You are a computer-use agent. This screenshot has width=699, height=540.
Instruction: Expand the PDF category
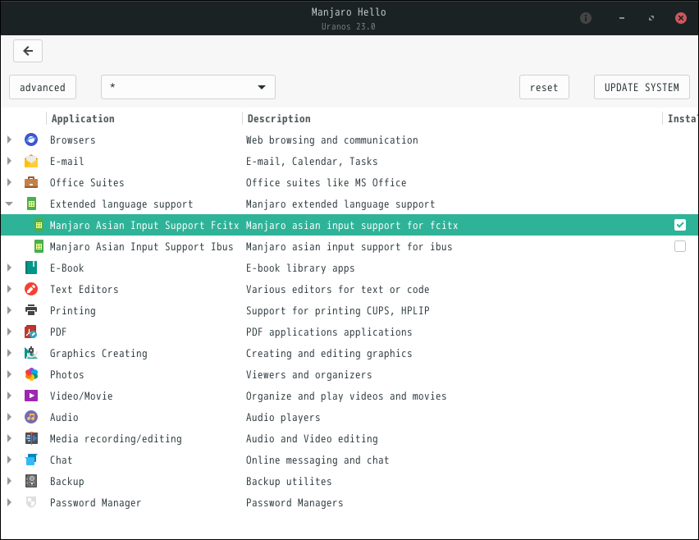(9, 332)
